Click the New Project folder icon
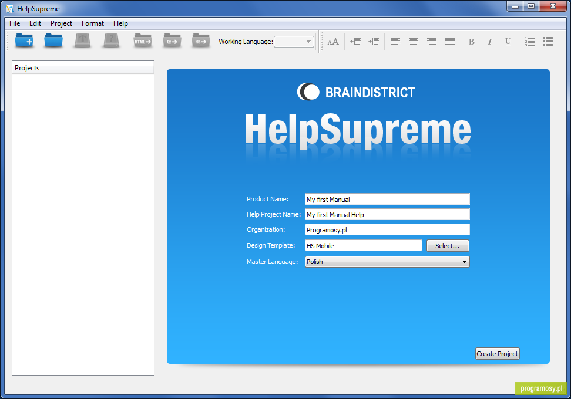Screen dimensions: 571x399 25,40
